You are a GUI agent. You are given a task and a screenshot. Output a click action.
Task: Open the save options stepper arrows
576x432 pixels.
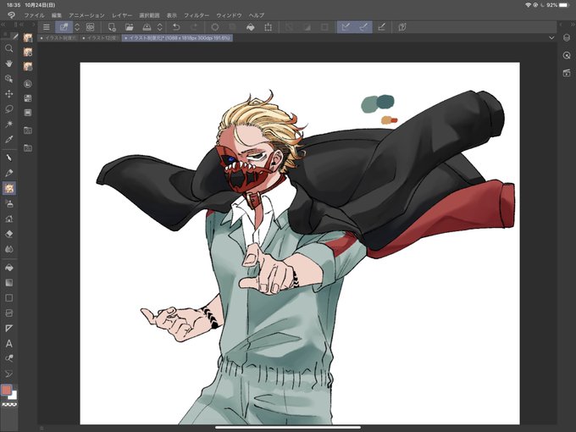160,27
